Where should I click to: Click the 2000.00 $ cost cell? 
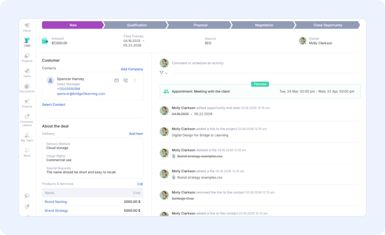(132, 202)
